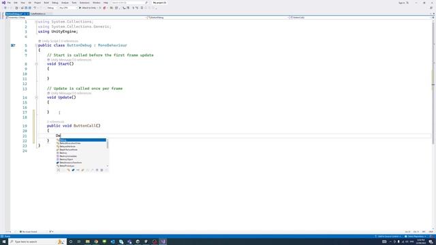Open the Extensions menu
This screenshot has height=245, width=436.
click(x=84, y=3)
